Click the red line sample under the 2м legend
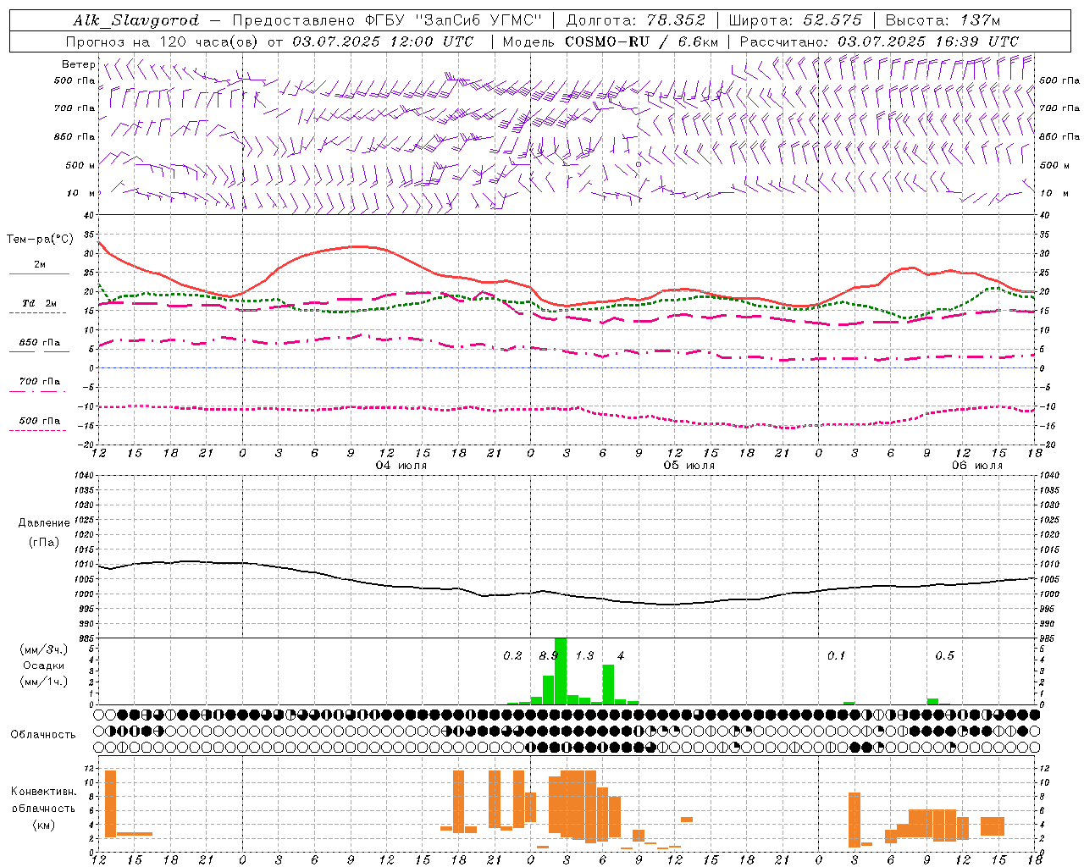 pyautogui.click(x=39, y=274)
